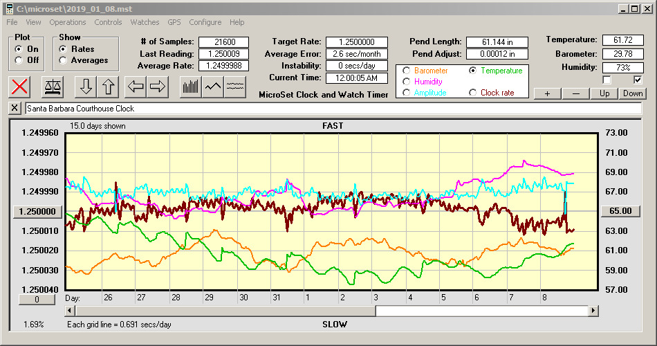Click the 1.250000 left axis button
This screenshot has width=657, height=346.
37,211
